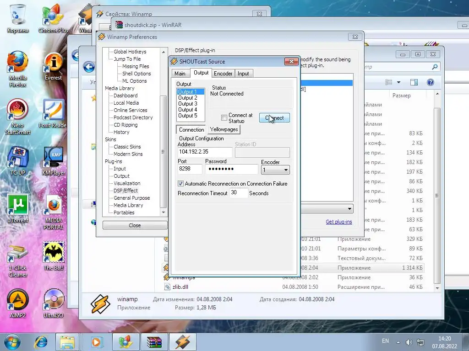
Task: Click the EN language indicator
Action: click(385, 341)
